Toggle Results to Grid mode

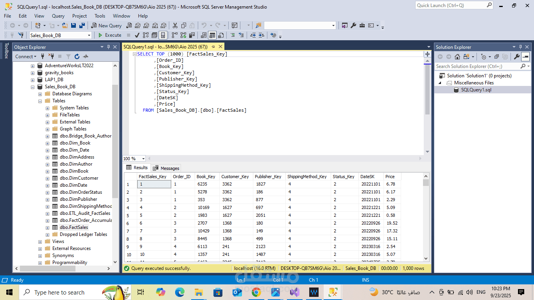coord(212,35)
